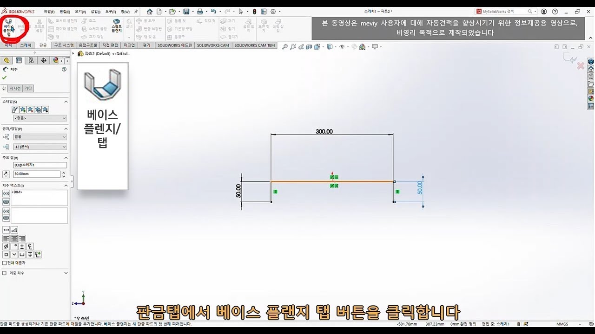Collapse the 치수 텍스트(I) section
Image resolution: width=595 pixels, height=334 pixels.
(x=66, y=186)
